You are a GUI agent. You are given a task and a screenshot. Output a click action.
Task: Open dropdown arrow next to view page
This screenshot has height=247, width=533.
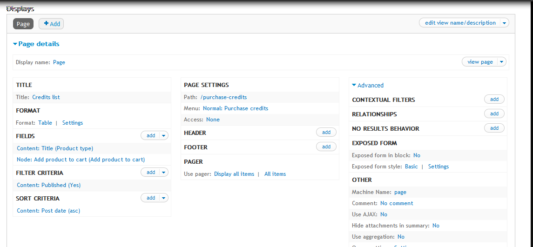501,62
